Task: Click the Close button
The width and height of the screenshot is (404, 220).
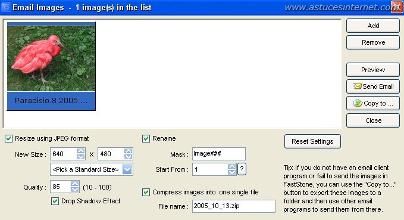Action: coord(373,120)
